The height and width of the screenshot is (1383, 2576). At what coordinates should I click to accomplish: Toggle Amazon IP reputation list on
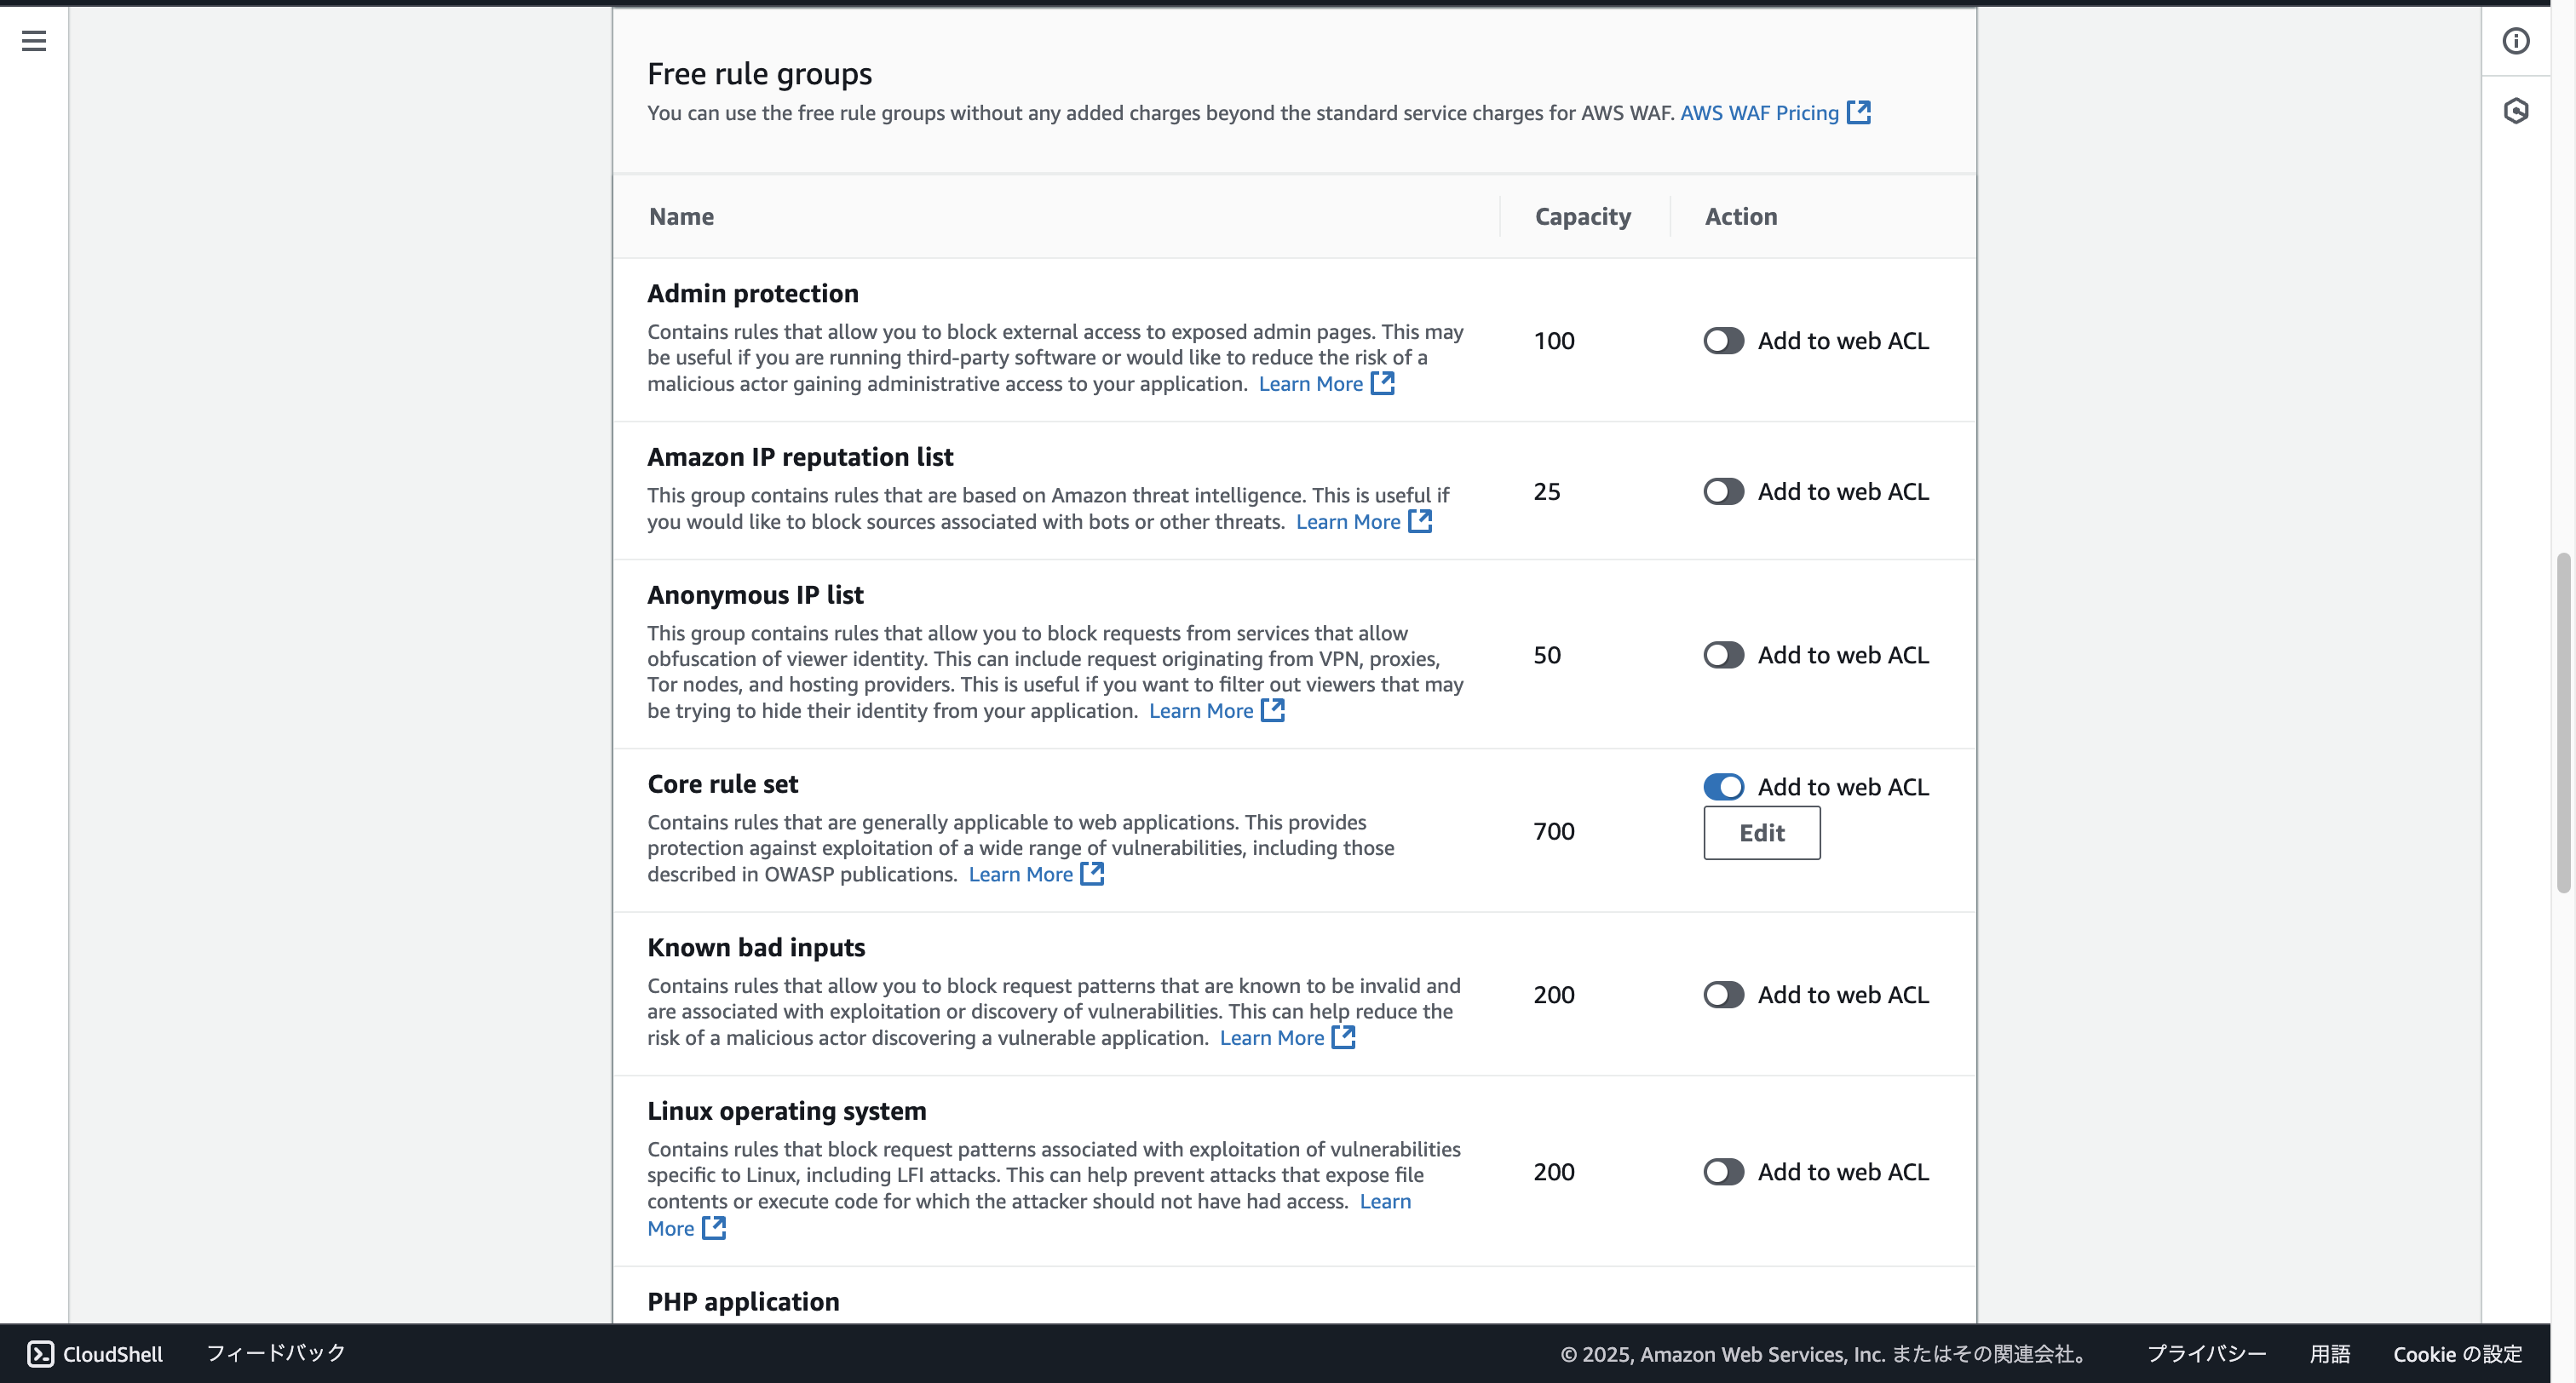[1723, 492]
